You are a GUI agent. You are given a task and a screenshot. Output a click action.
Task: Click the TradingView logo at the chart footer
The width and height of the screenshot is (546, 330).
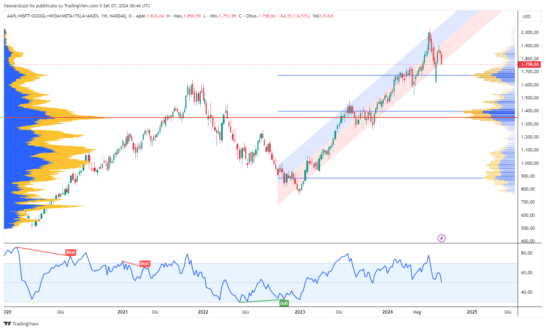click(x=21, y=324)
